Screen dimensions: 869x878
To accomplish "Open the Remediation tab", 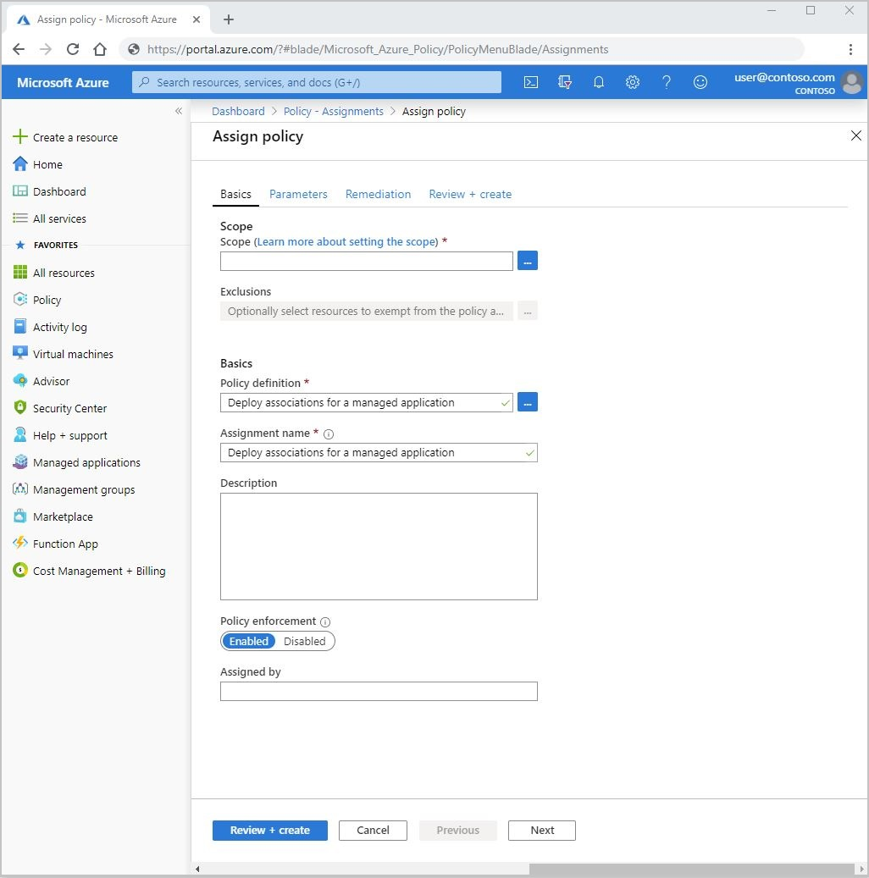I will [378, 194].
